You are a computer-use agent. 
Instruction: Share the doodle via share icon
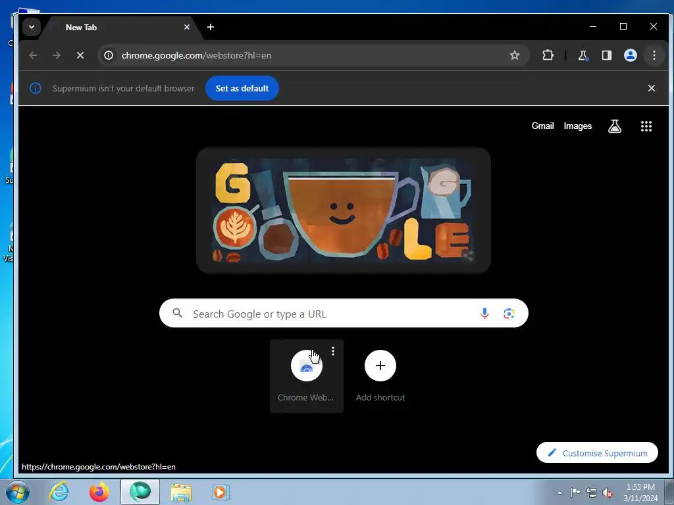point(468,256)
